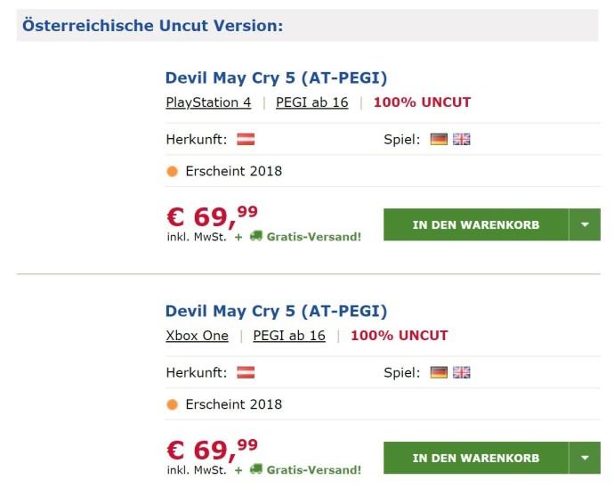Screen dimensions: 614x496
Task: Open PEGI ab 16 link in Xbox One listing
Action: click(x=289, y=336)
